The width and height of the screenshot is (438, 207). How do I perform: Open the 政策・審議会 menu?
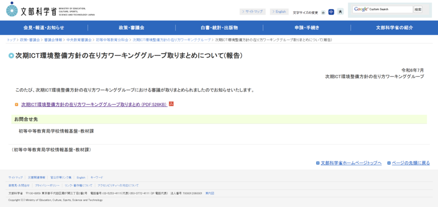132,28
